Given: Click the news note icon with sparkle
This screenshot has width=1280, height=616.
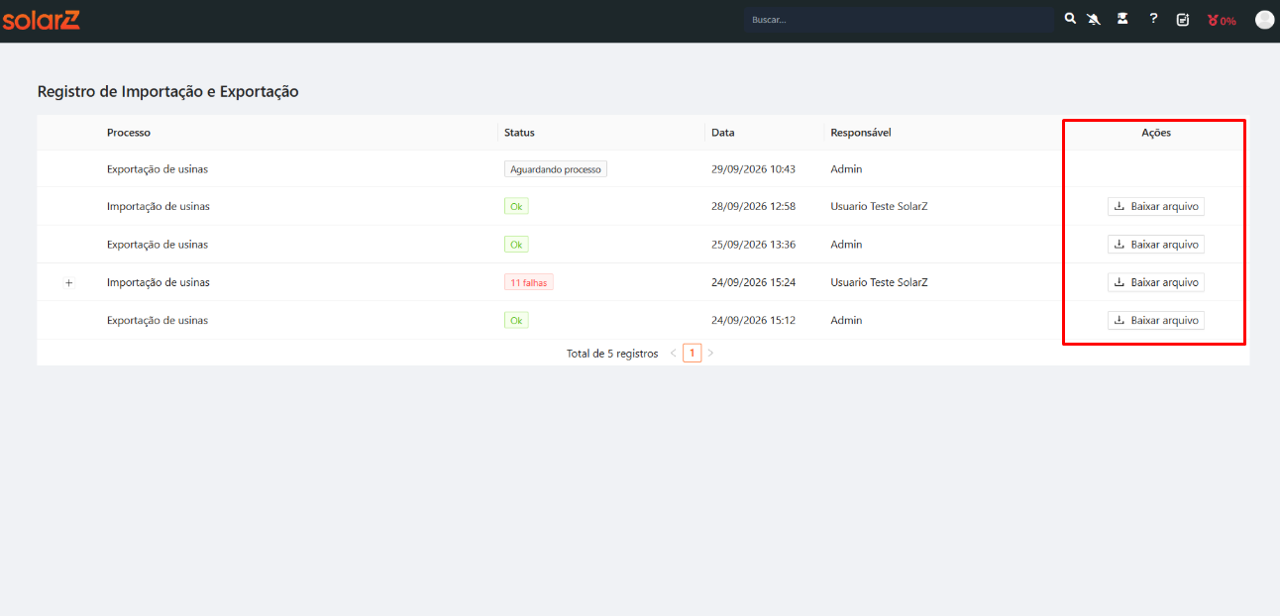Looking at the screenshot, I should coord(1183,20).
